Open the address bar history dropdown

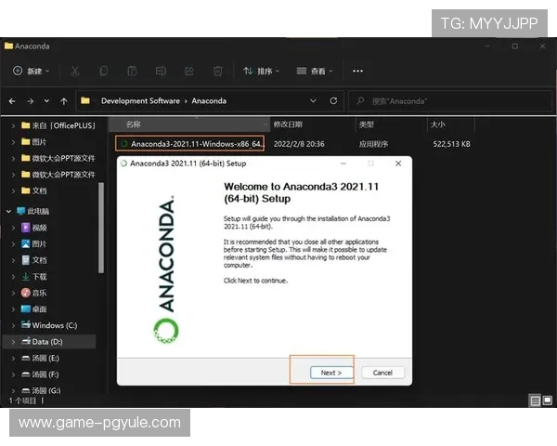coord(313,101)
